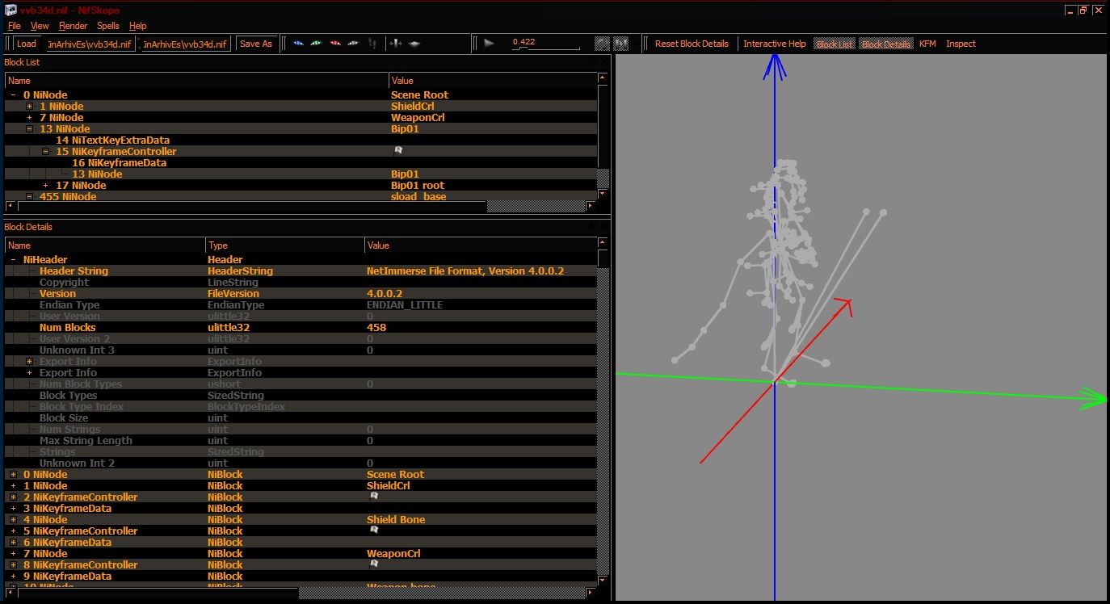Select Scene Root value in Block List
Viewport: 1110px width, 604px height.
419,95
